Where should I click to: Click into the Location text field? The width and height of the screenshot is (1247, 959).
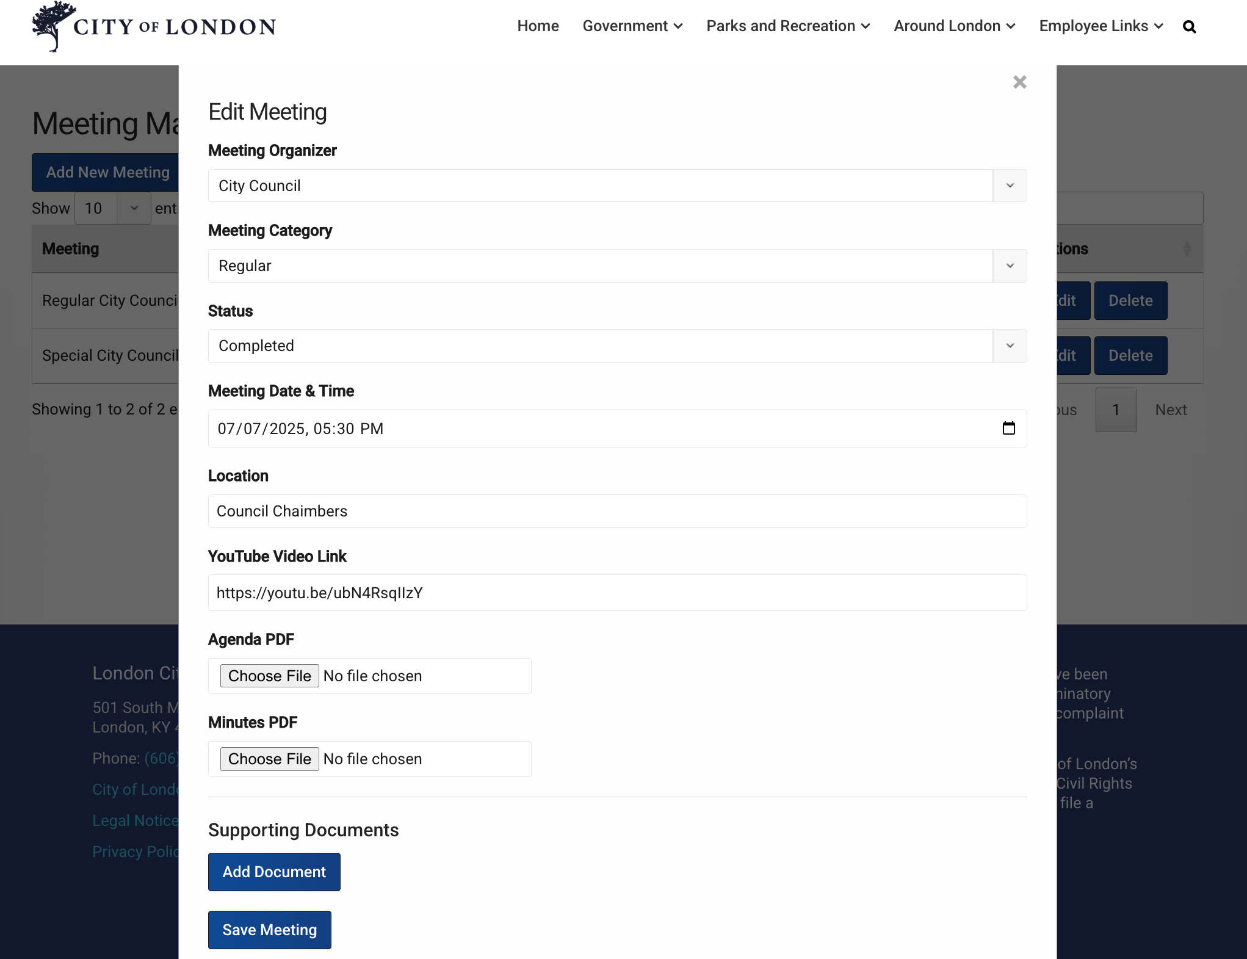coord(616,512)
